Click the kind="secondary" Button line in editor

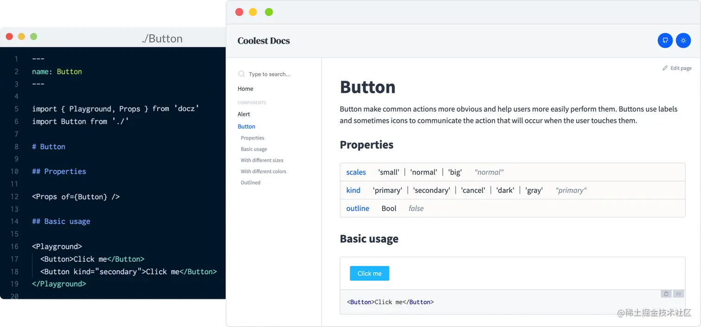coord(128,271)
